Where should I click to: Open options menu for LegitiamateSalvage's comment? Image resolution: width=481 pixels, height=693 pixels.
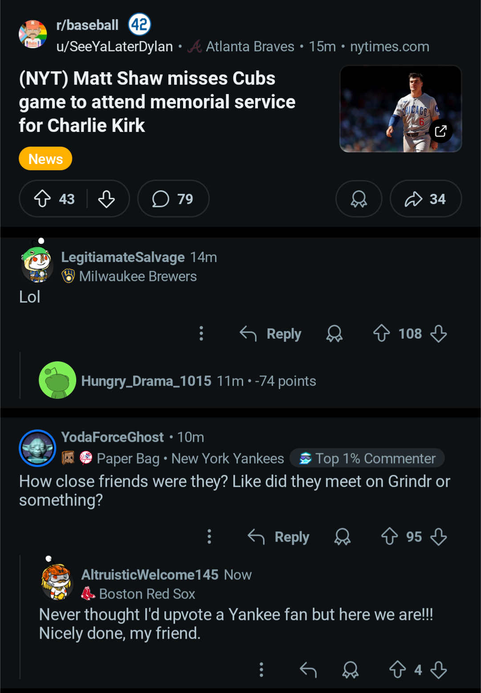pos(201,333)
